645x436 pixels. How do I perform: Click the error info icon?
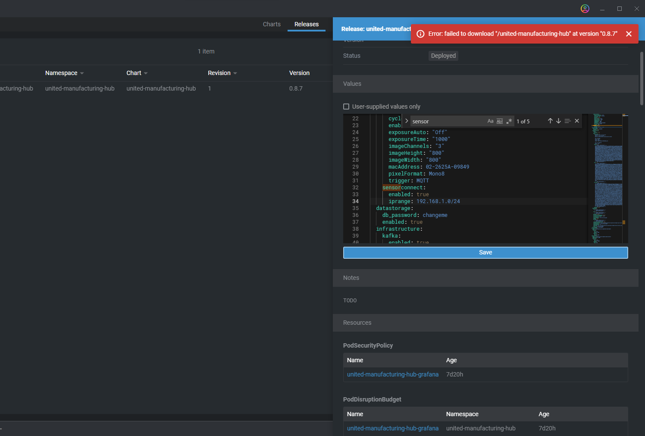pyautogui.click(x=420, y=34)
